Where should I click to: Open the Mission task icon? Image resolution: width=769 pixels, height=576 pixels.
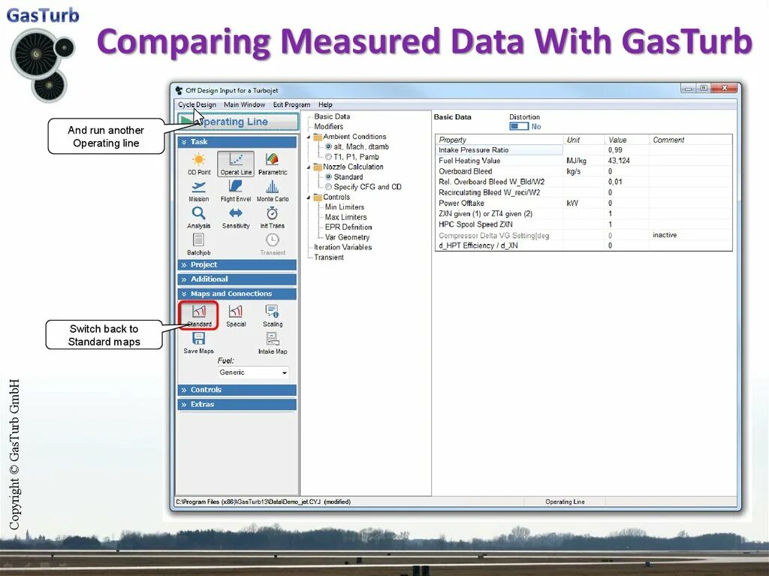(198, 191)
